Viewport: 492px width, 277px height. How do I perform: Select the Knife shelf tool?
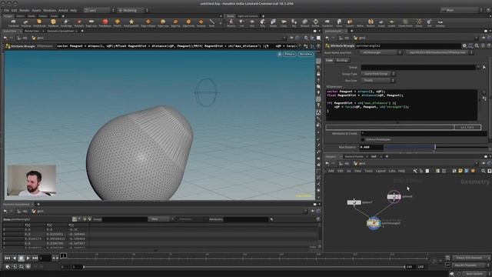[x=212, y=22]
